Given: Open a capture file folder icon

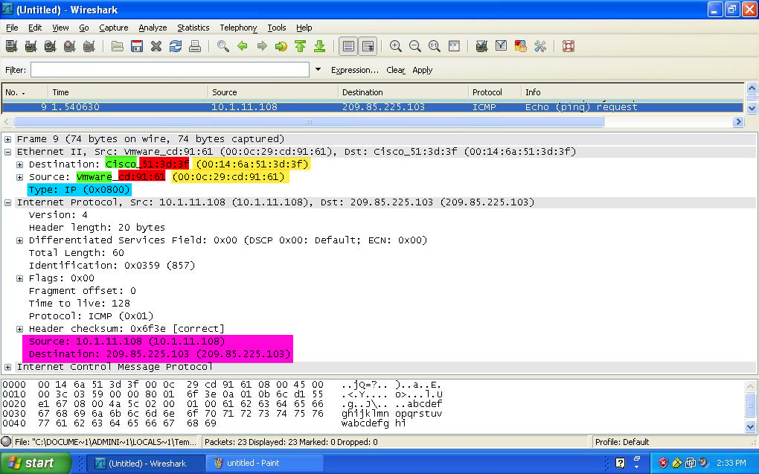Looking at the screenshot, I should (117, 46).
